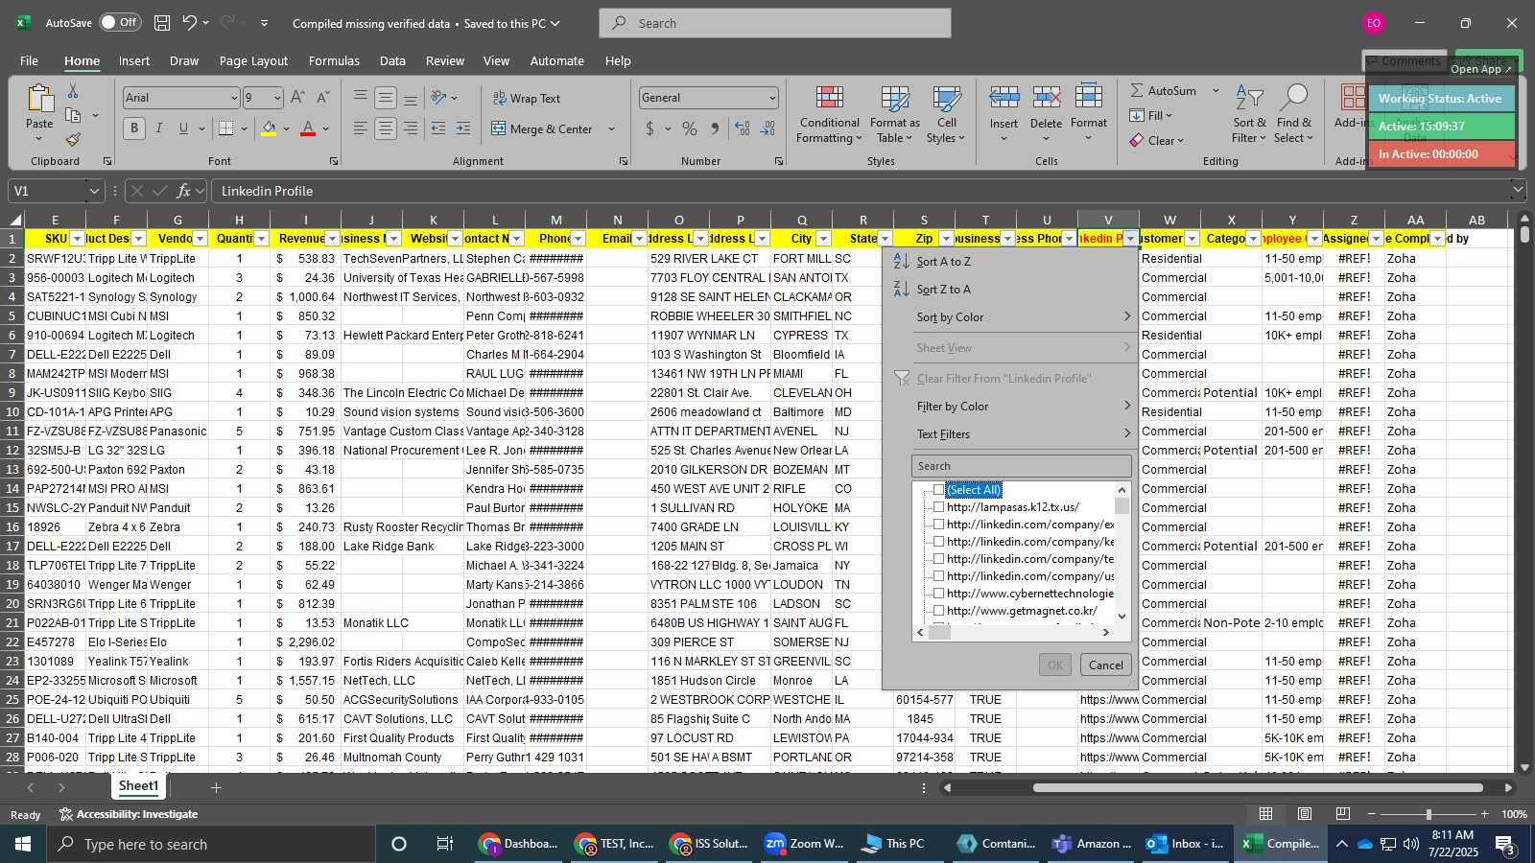Click the Cut scissors icon
This screenshot has width=1535, height=863.
pyautogui.click(x=73, y=90)
